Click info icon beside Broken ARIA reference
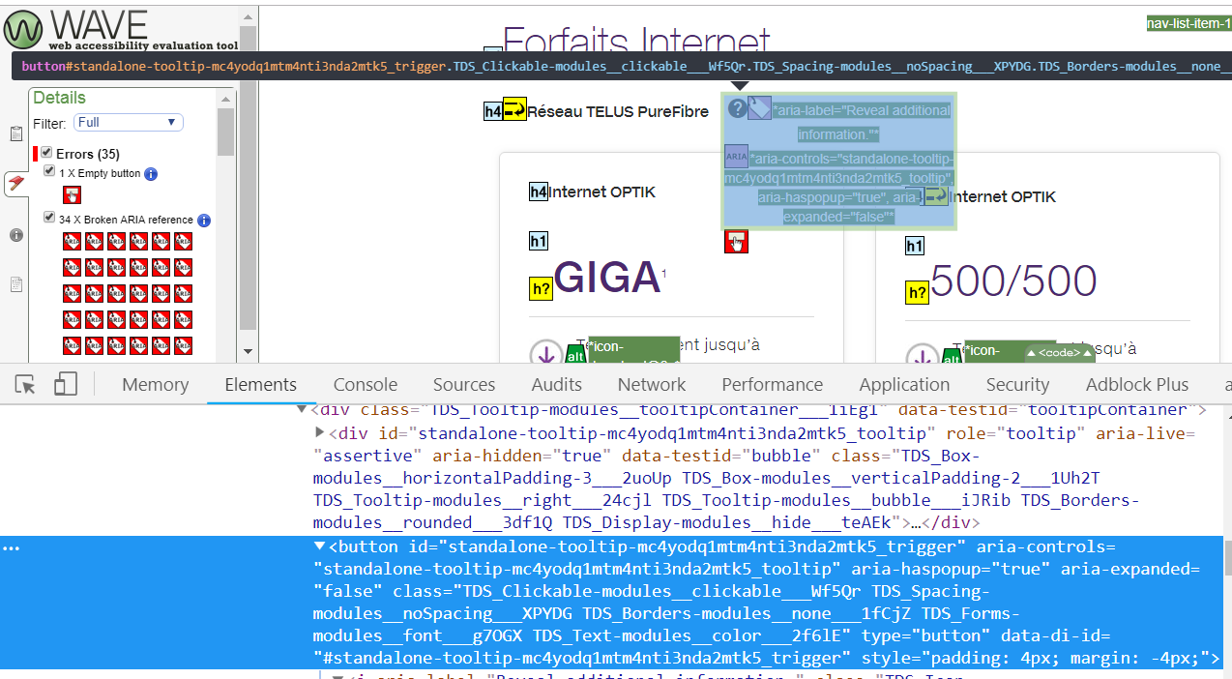1232x679 pixels. [x=204, y=221]
